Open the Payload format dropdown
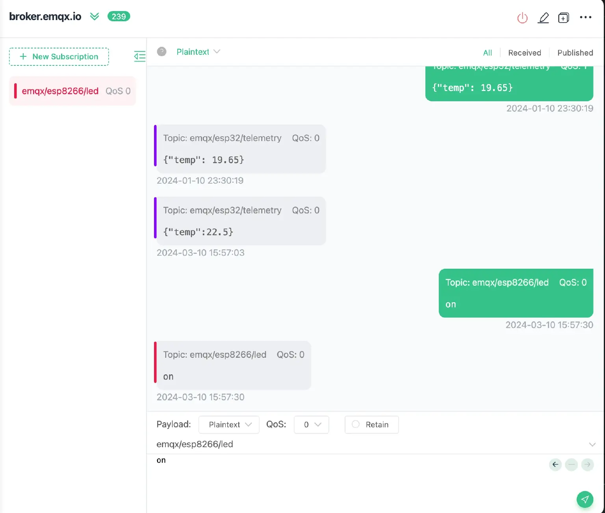The image size is (605, 513). tap(229, 424)
